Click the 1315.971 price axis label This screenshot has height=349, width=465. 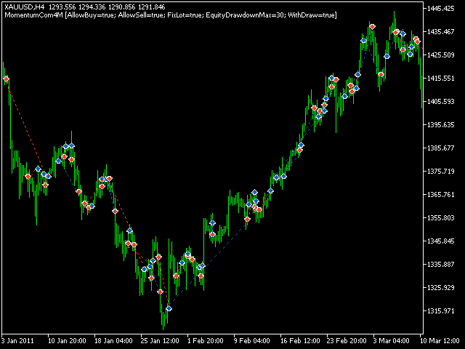click(441, 311)
